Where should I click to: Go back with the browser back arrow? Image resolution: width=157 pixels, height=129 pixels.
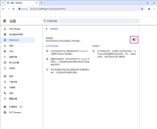pyautogui.click(x=3, y=9)
